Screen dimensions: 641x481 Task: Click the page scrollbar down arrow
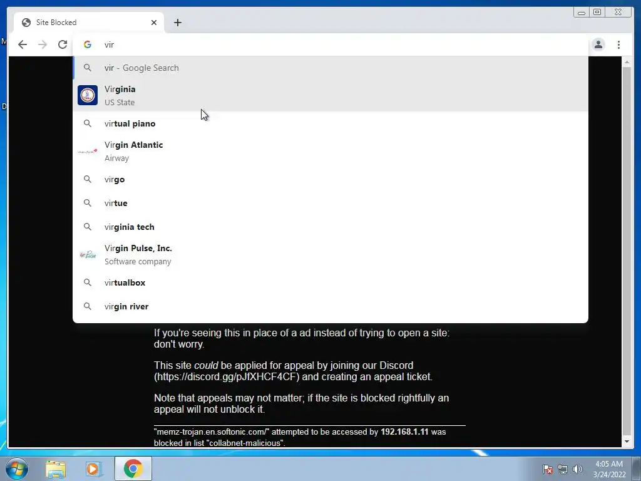coord(627,442)
